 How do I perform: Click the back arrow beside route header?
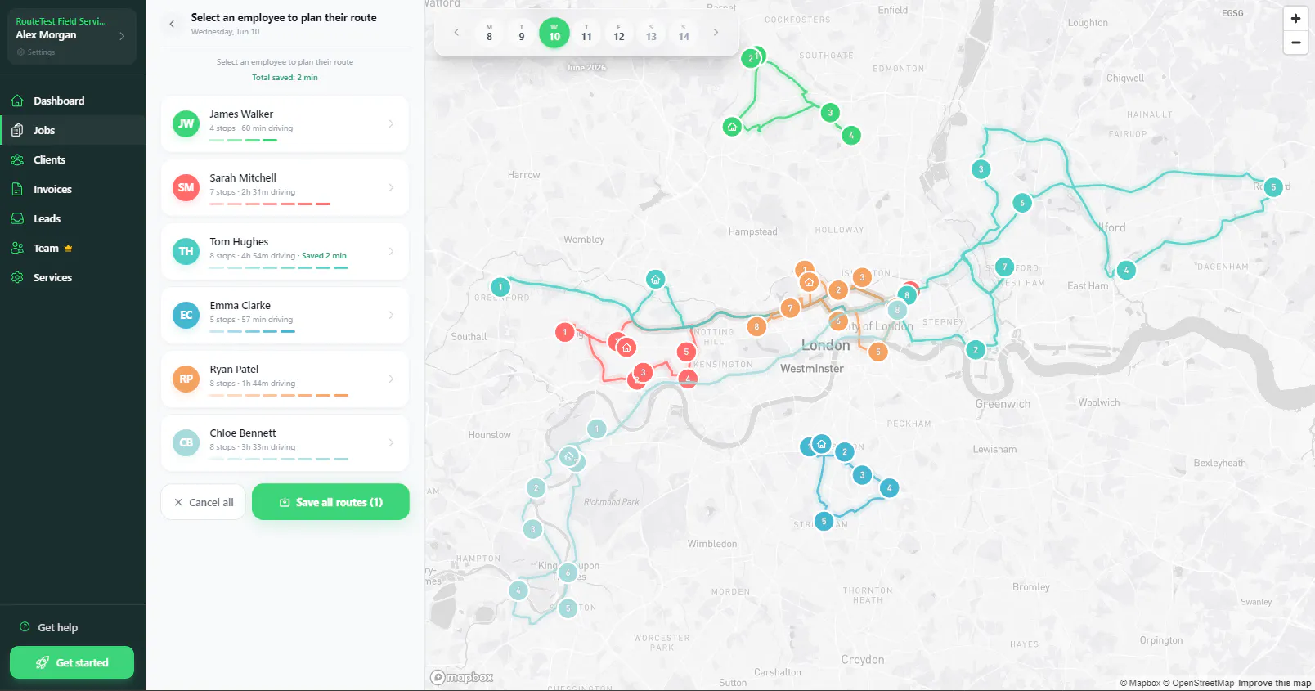pyautogui.click(x=172, y=24)
